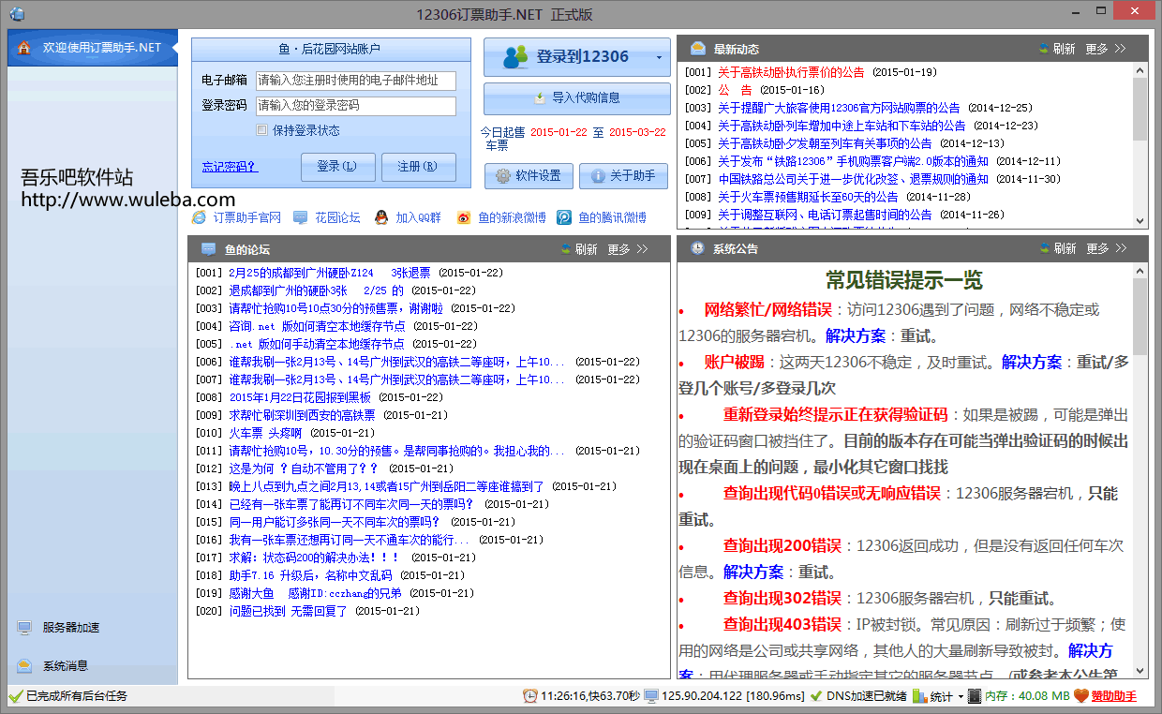Viewport: 1162px width, 714px height.
Task: Click the heart icon beside 赞助助手
Action: [1080, 696]
